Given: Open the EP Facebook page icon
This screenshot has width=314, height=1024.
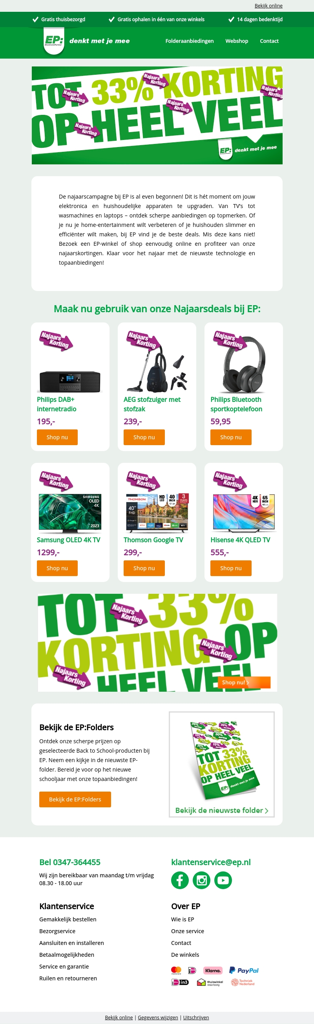Looking at the screenshot, I should (180, 880).
